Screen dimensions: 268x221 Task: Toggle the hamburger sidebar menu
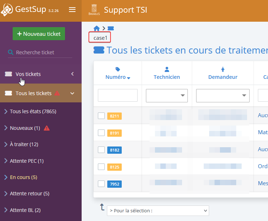(x=72, y=10)
